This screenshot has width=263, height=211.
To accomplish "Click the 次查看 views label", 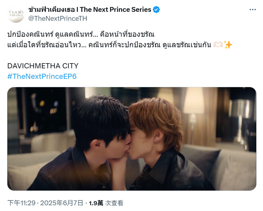I will [114, 203].
